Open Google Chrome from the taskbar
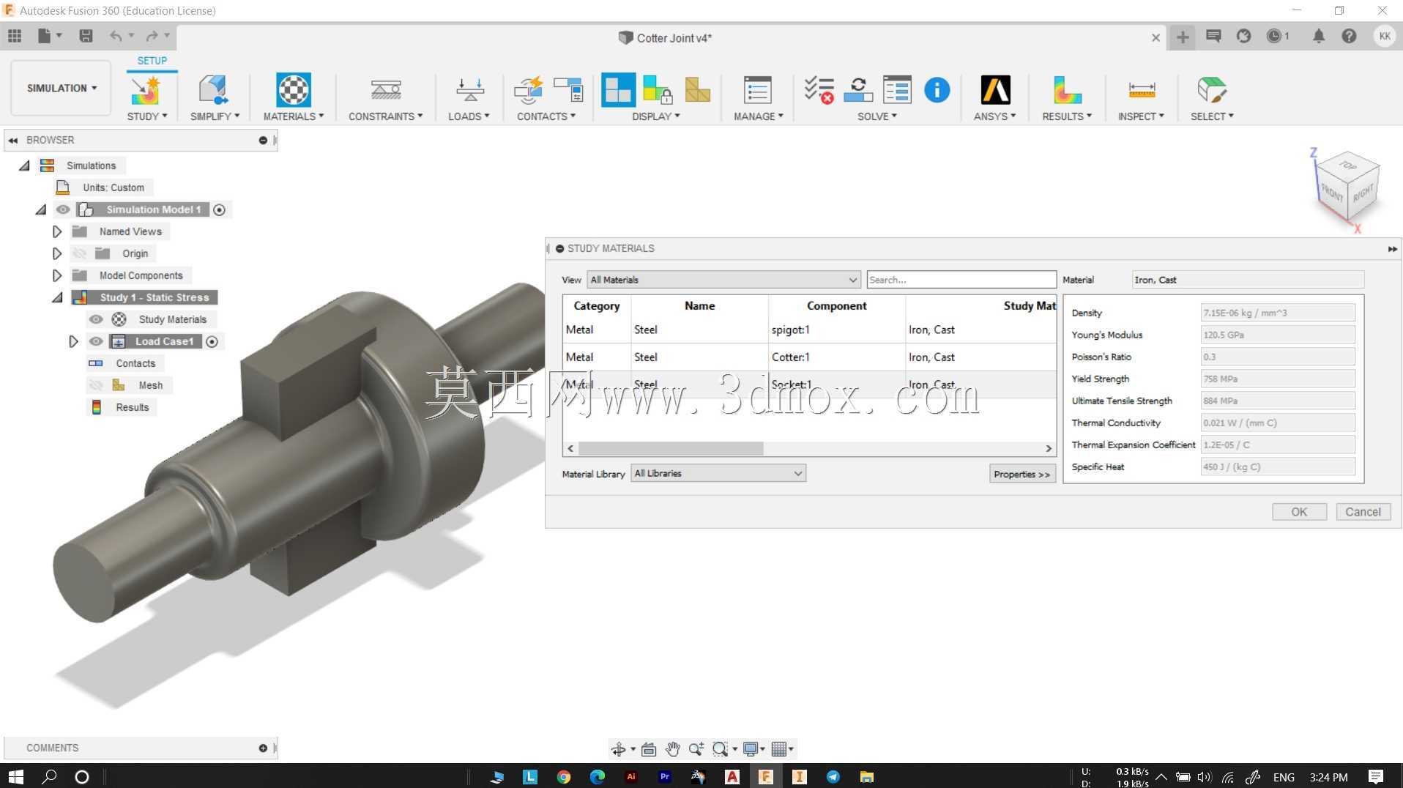1403x788 pixels. click(563, 777)
